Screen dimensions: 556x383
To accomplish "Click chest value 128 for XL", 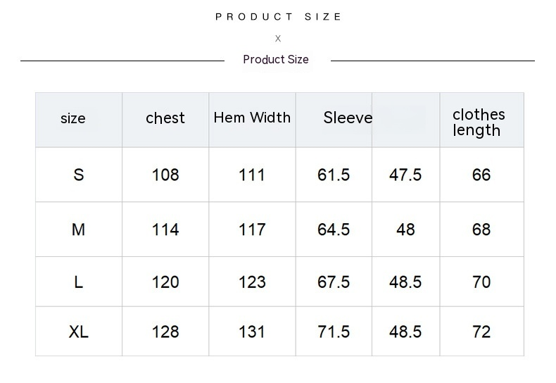I will coord(165,332).
